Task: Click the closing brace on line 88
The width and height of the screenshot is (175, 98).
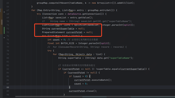Action: coord(69,87)
